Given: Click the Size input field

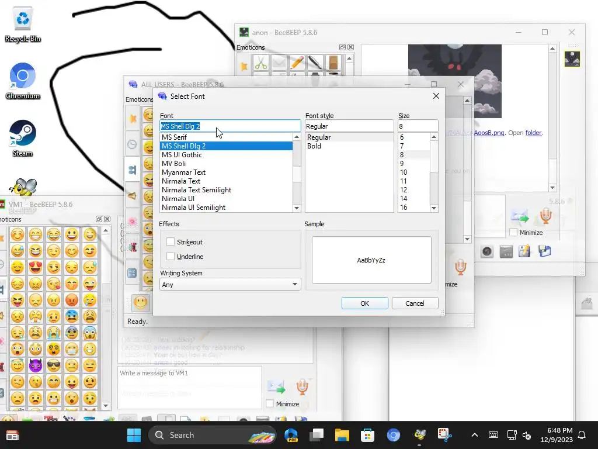Looking at the screenshot, I should pos(418,126).
